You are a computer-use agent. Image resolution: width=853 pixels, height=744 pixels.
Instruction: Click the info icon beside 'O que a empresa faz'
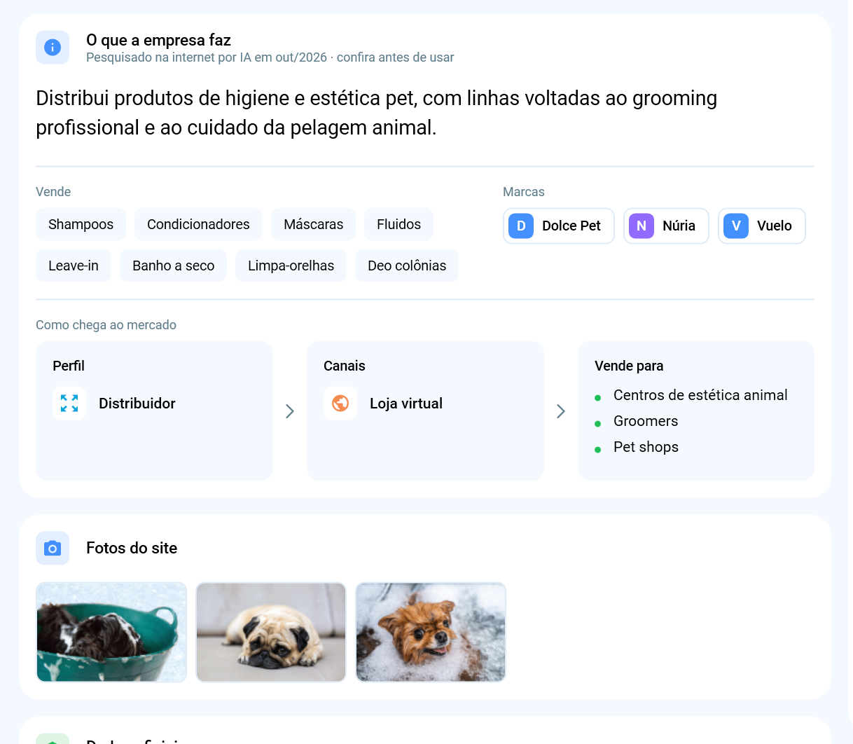click(x=53, y=47)
